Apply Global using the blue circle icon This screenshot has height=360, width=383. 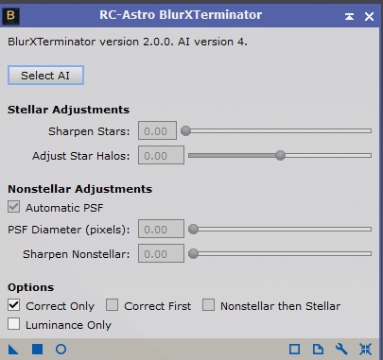point(61,350)
